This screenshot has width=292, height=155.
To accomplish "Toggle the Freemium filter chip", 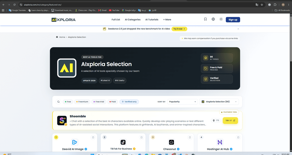I will click(82, 102).
